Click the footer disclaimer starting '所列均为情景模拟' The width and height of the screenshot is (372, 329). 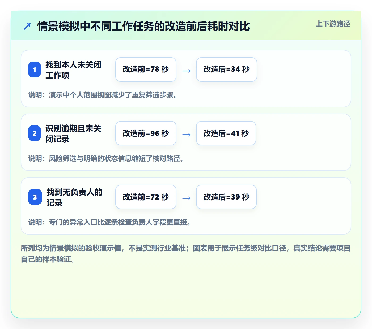tap(186, 254)
